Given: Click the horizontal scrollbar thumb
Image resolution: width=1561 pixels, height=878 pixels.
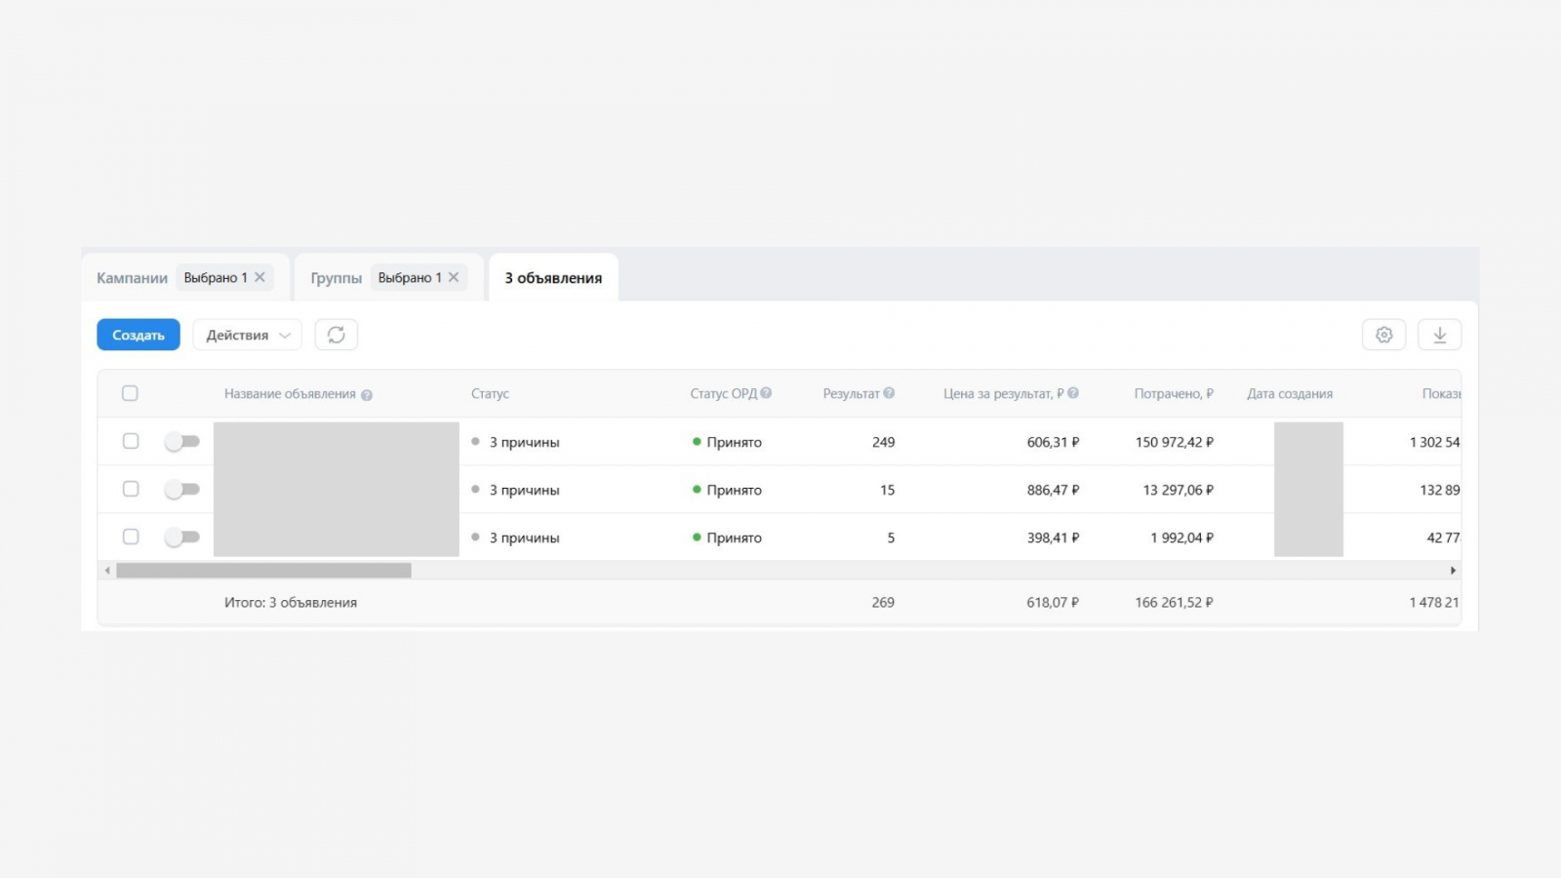Looking at the screenshot, I should tap(263, 571).
